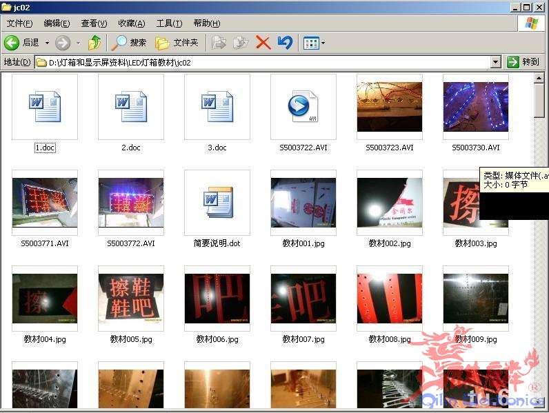
Task: Click the file name label 3.doc
Action: [217, 148]
